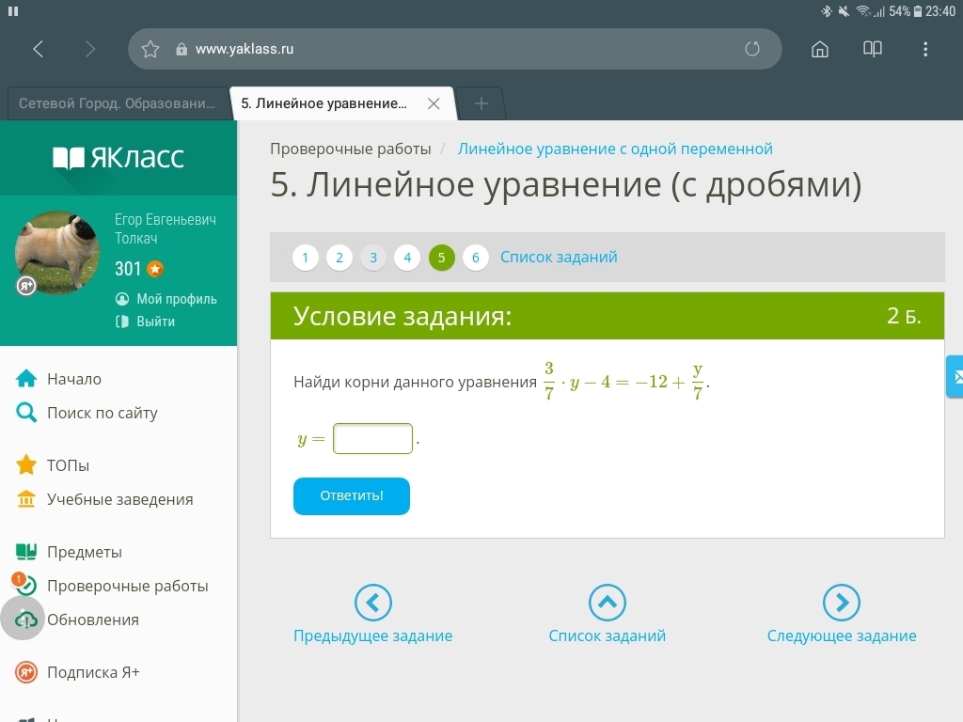The height and width of the screenshot is (722, 963).
Task: Open Поиск по сайту search icon
Action: point(25,413)
